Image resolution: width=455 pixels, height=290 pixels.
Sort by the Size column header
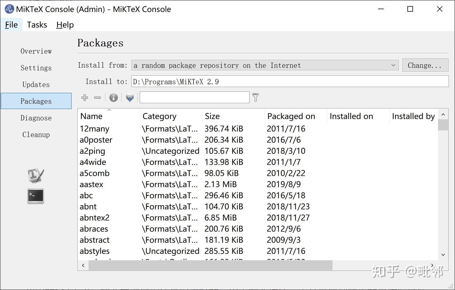pos(212,116)
